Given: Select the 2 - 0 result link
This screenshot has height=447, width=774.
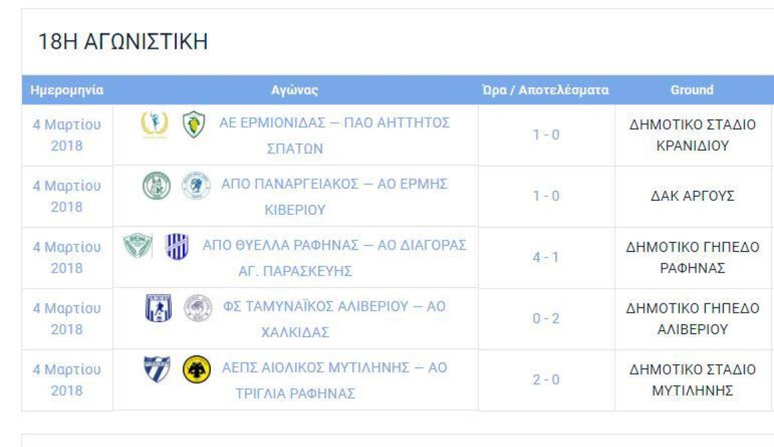Looking at the screenshot, I should click(546, 380).
